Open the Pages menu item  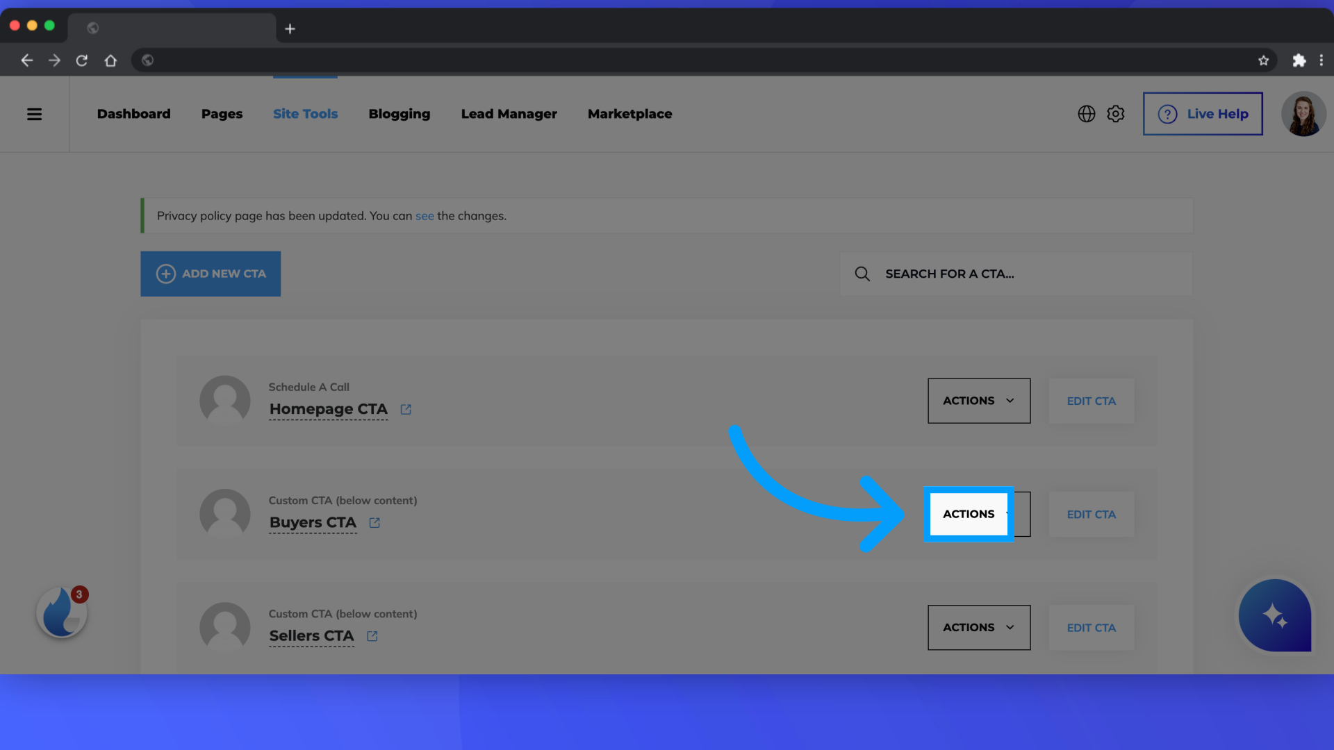(x=222, y=114)
